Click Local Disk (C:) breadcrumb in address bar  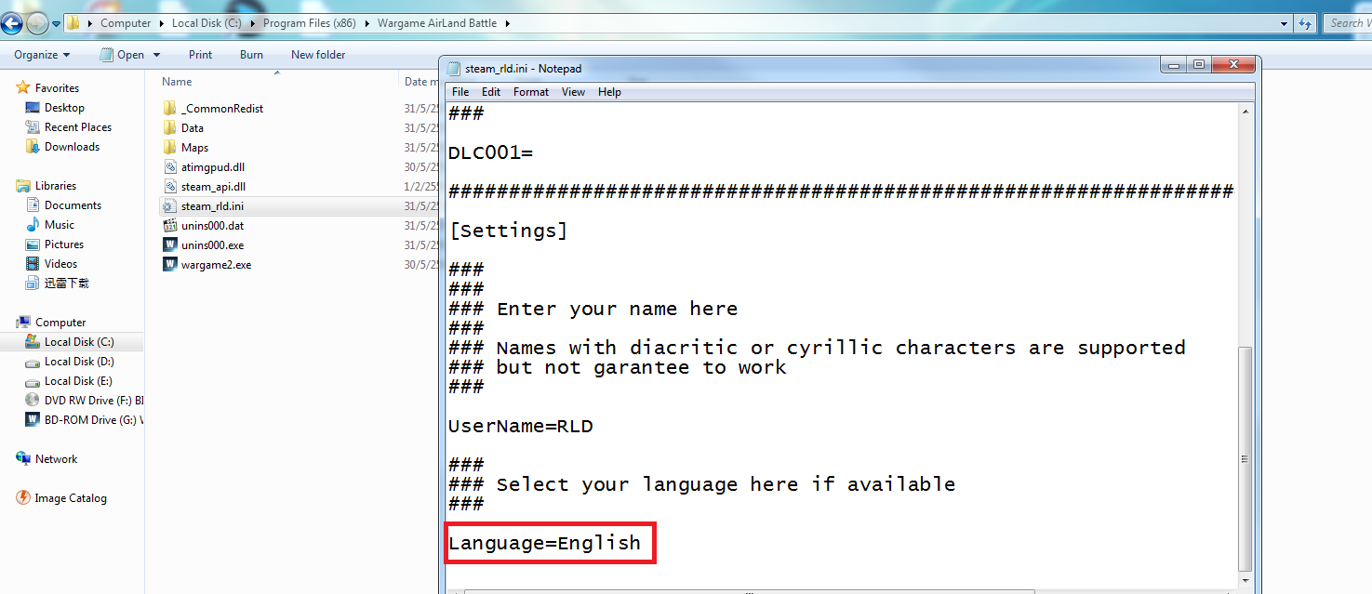[205, 23]
